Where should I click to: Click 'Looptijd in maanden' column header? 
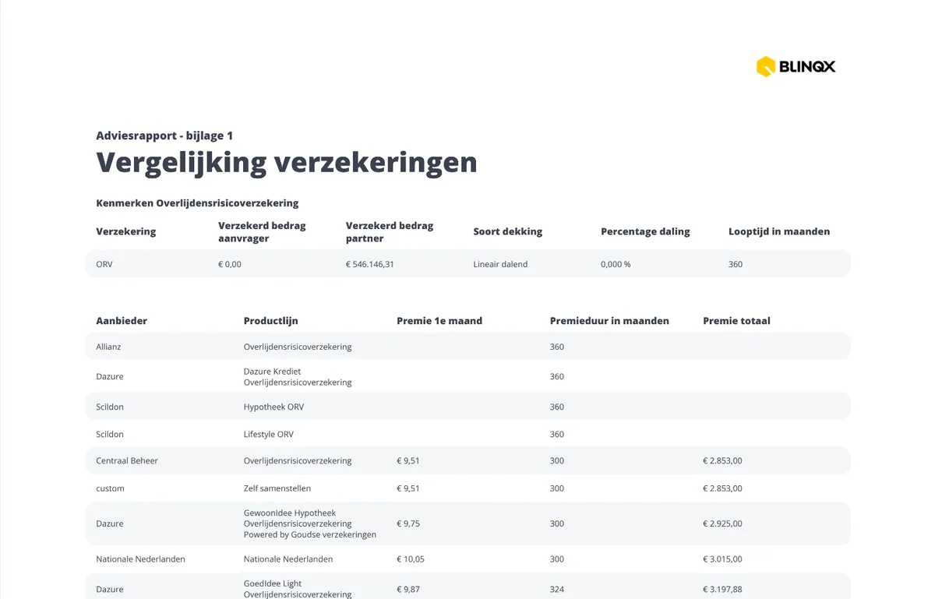tap(779, 231)
